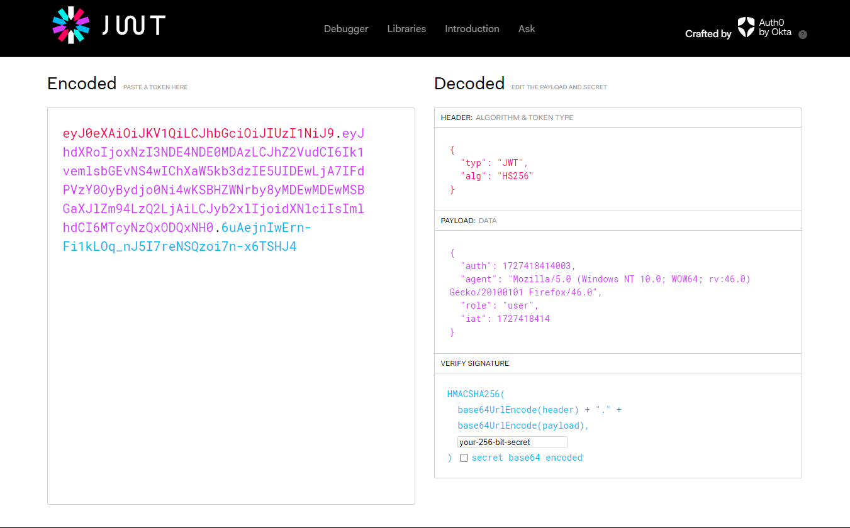Click the Decoded heading

[469, 84]
